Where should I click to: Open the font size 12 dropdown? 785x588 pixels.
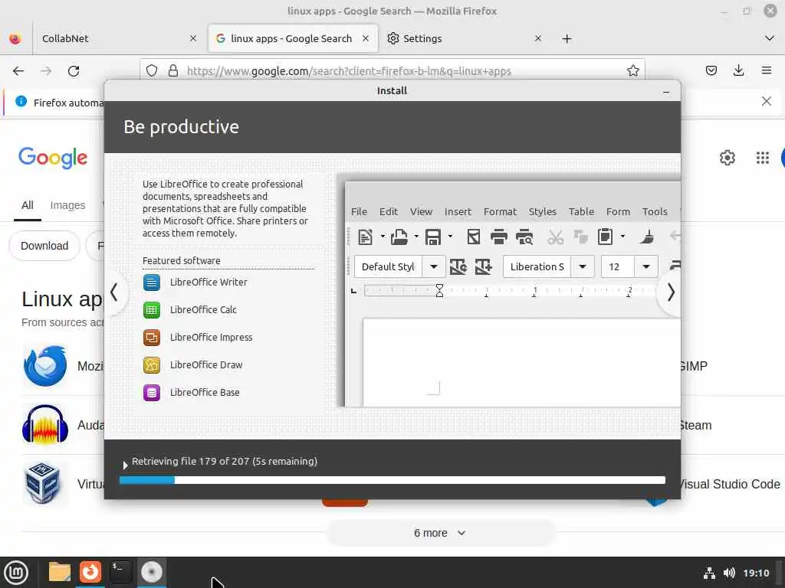click(x=645, y=266)
